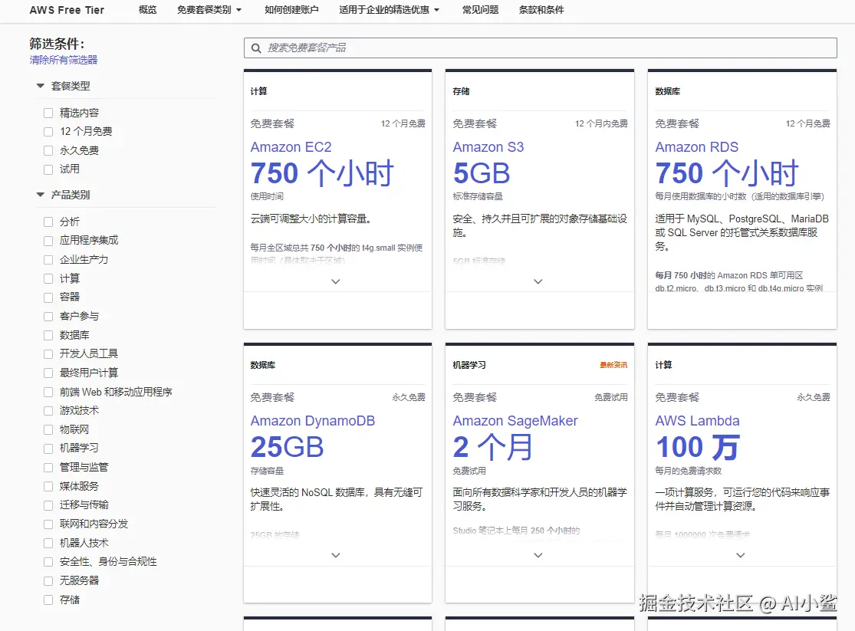The height and width of the screenshot is (631, 855).
Task: Tick the 机器人技术 checkbox
Action: [48, 543]
